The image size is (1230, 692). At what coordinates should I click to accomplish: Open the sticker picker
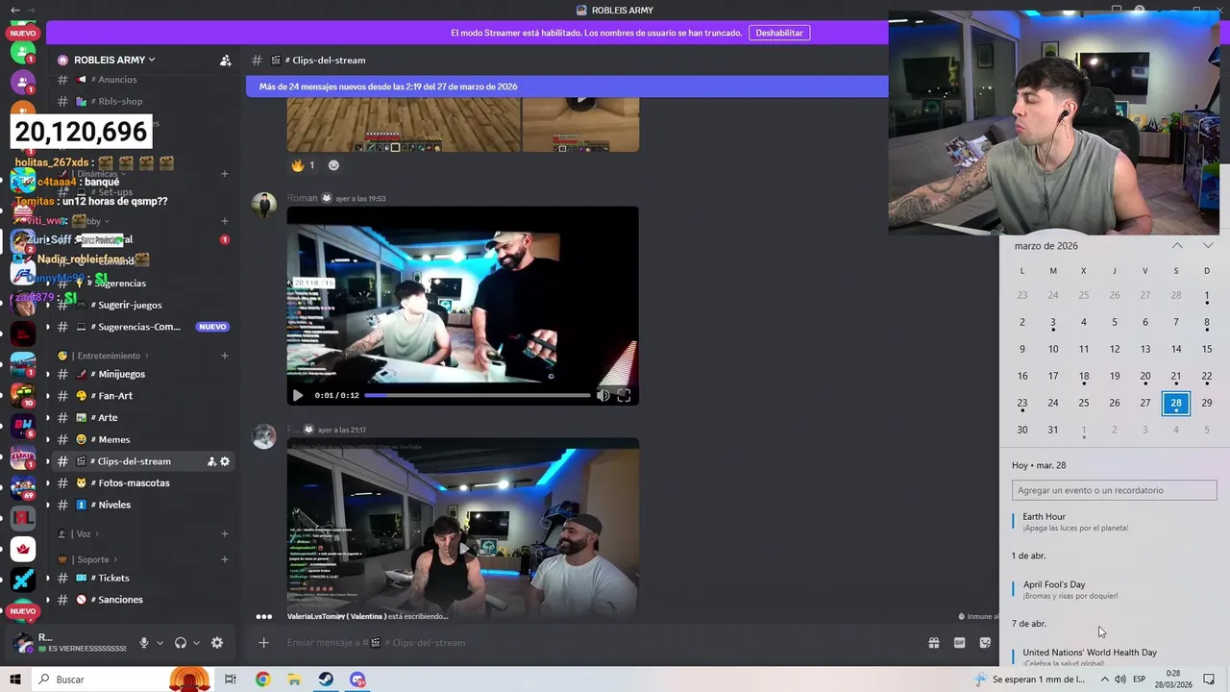tap(985, 643)
